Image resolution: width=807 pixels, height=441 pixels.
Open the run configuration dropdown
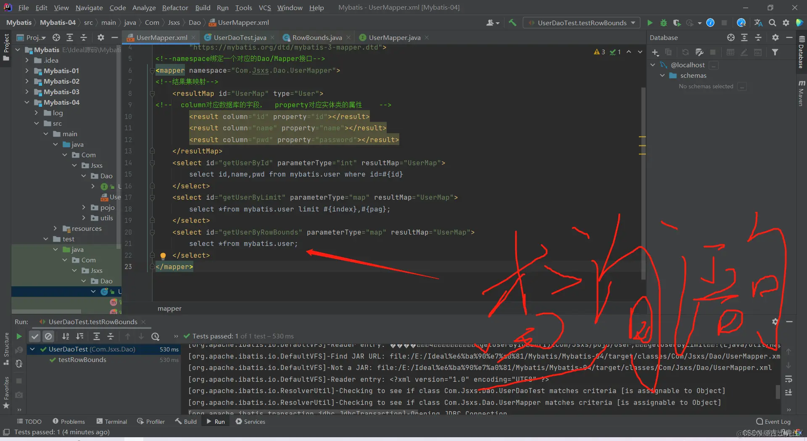coord(582,23)
